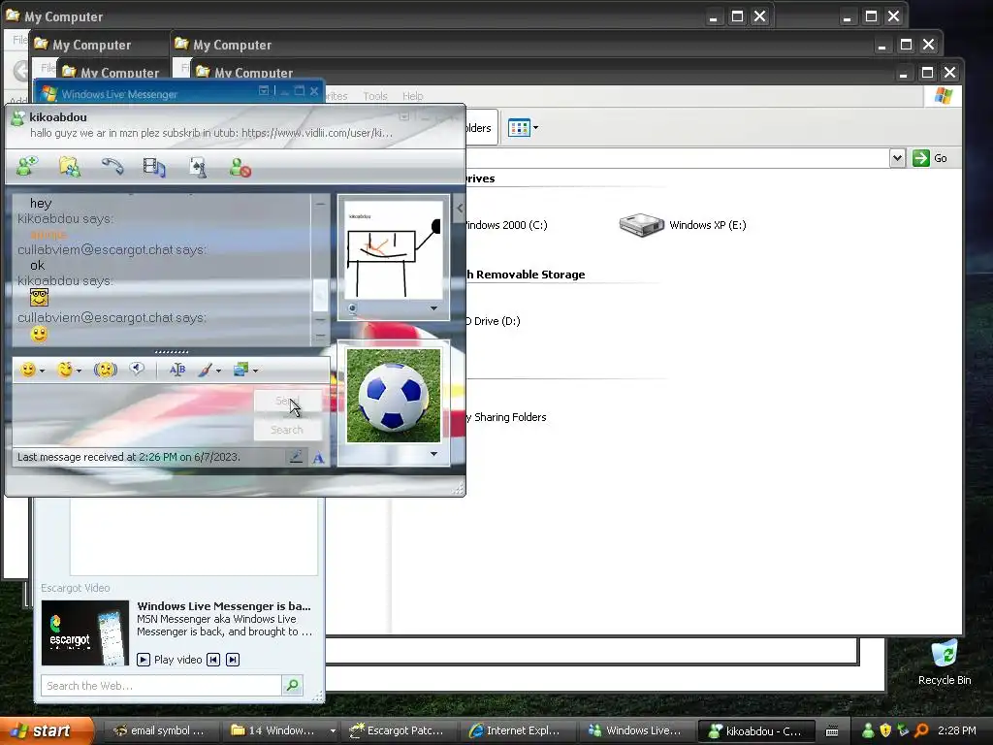Click the Search button in chat
The height and width of the screenshot is (745, 993).
pos(287,430)
